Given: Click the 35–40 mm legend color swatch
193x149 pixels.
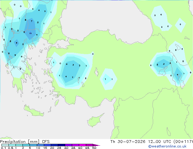Looking at the screenshot, I should coord(75,145).
